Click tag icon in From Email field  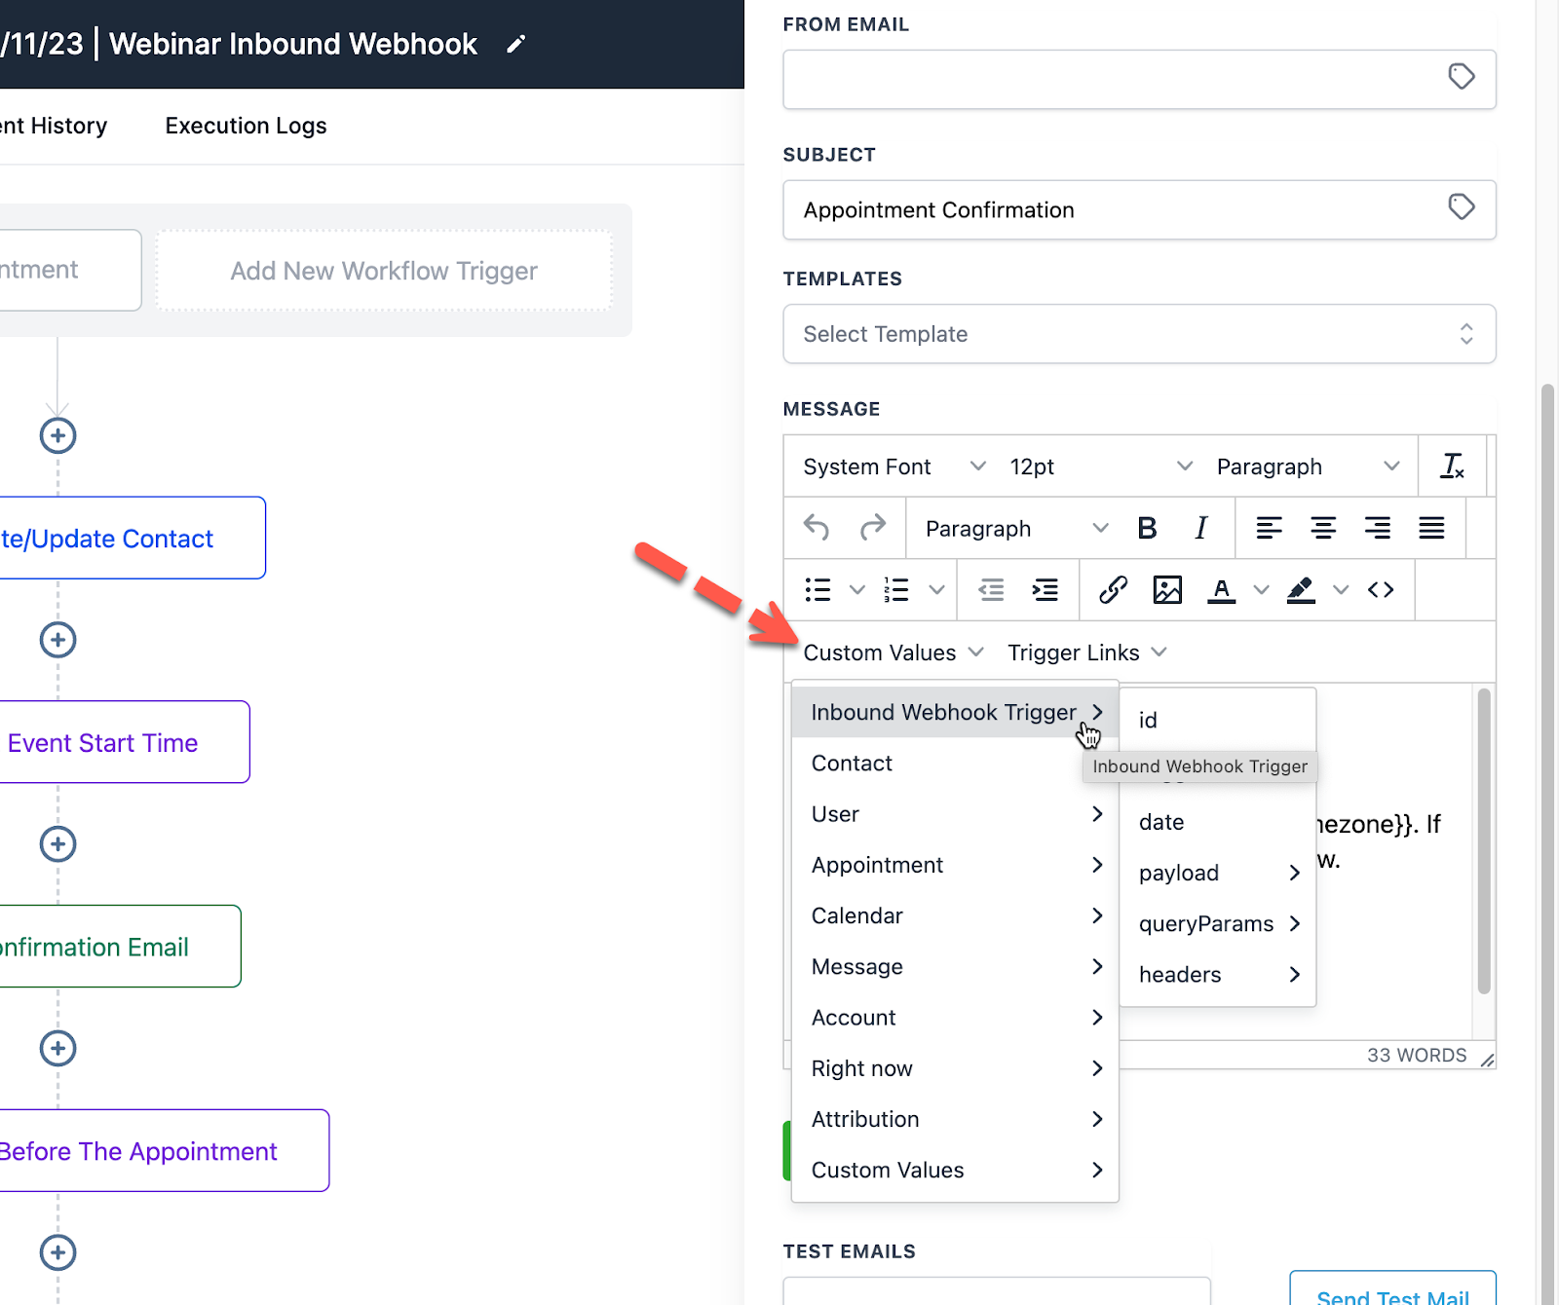(x=1461, y=77)
